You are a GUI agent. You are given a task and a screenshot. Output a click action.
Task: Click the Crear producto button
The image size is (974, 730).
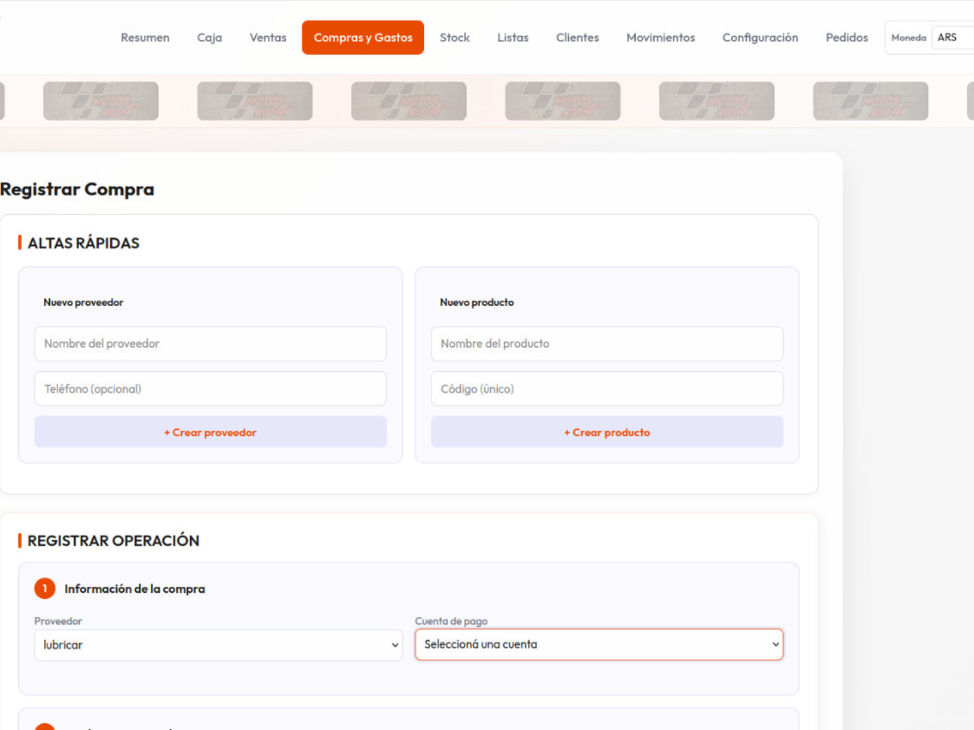[607, 432]
